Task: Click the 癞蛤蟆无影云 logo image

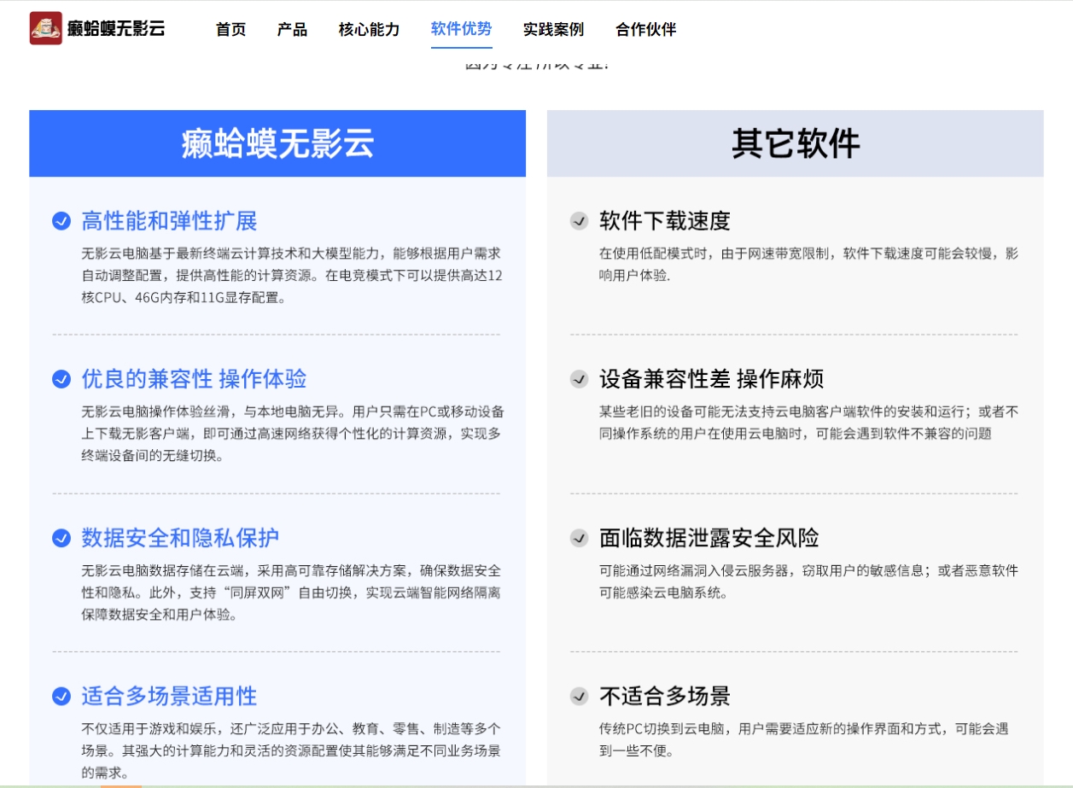Action: pos(46,28)
